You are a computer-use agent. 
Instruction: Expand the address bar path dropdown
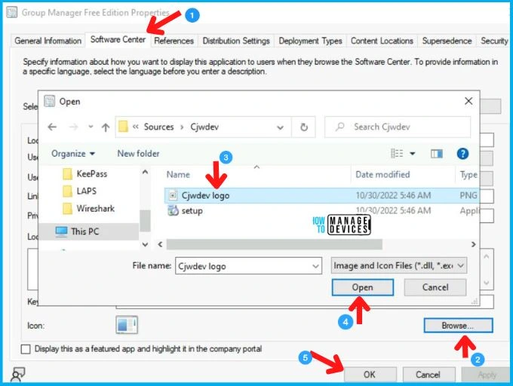point(280,127)
